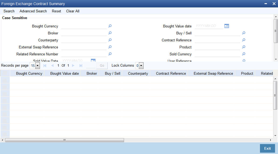This screenshot has width=278, height=154.
Task: Close the Foreign Exchange Contract Summary window
Action: pyautogui.click(x=274, y=4)
